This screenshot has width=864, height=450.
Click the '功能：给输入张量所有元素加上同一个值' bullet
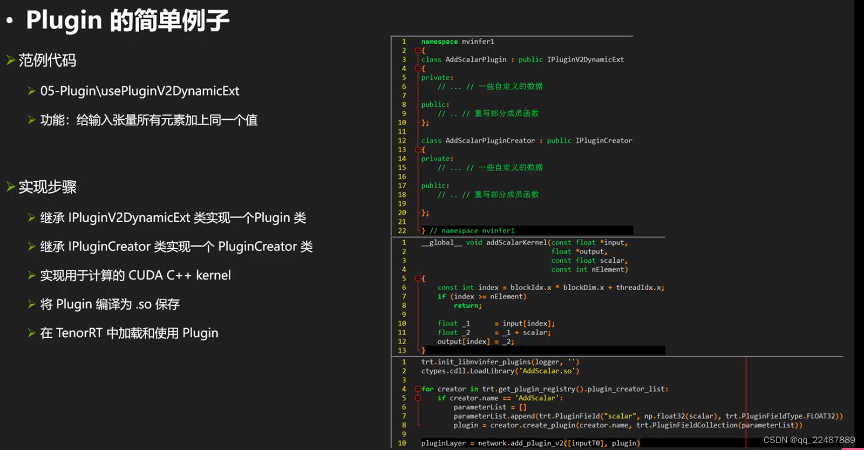(149, 120)
